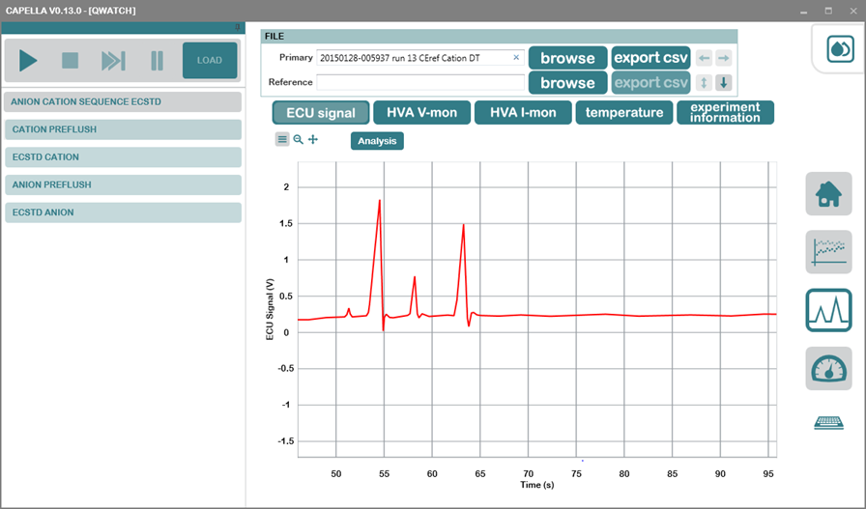Open the scatter trend chart icon
Viewport: 866px width, 509px height.
pos(828,252)
